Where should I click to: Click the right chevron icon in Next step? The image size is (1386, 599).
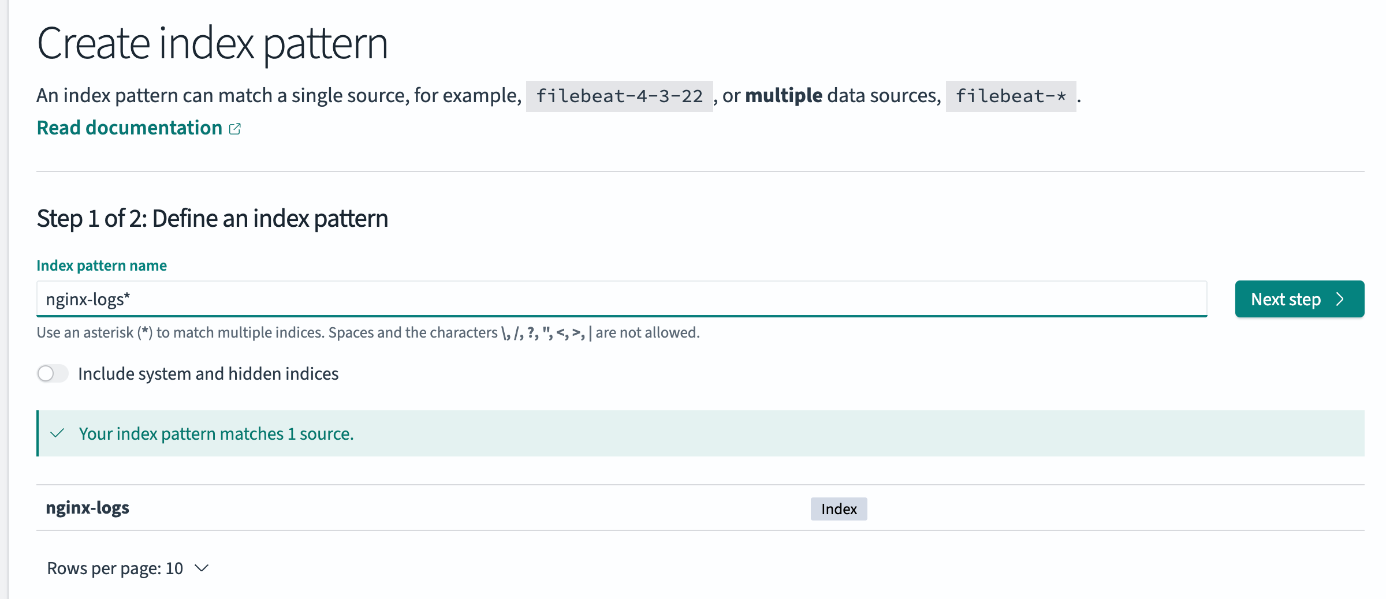[1340, 299]
